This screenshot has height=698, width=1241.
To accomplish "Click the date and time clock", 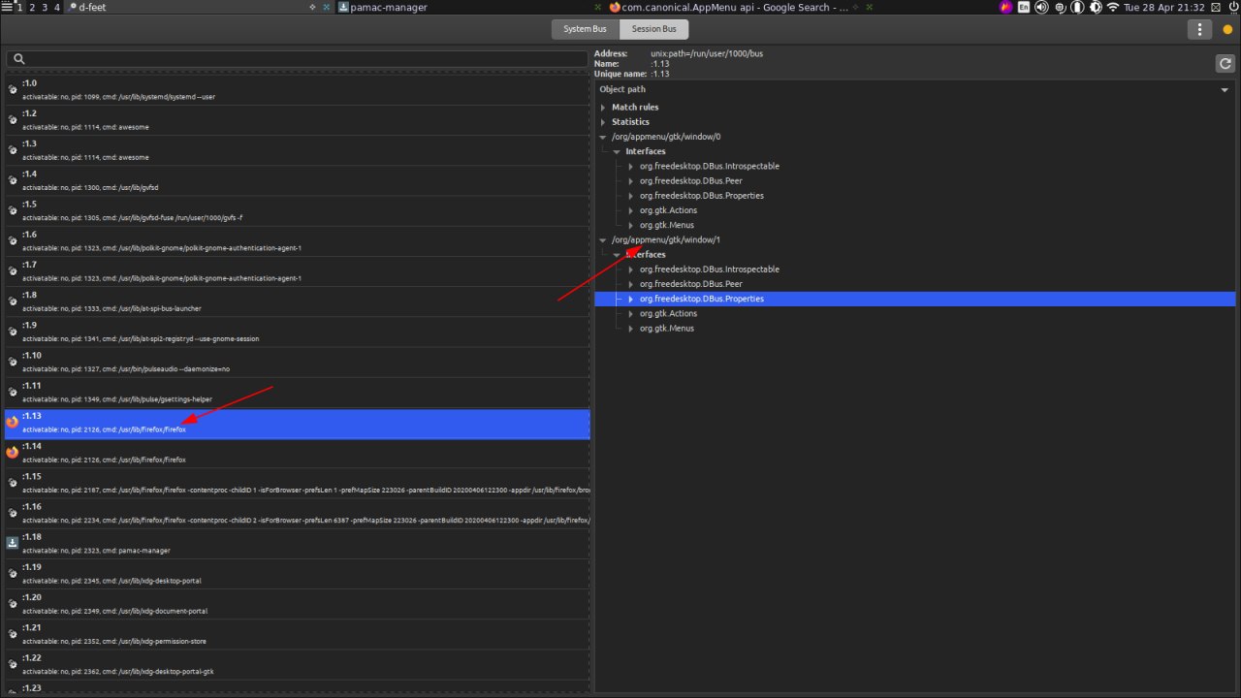I will click(1163, 7).
